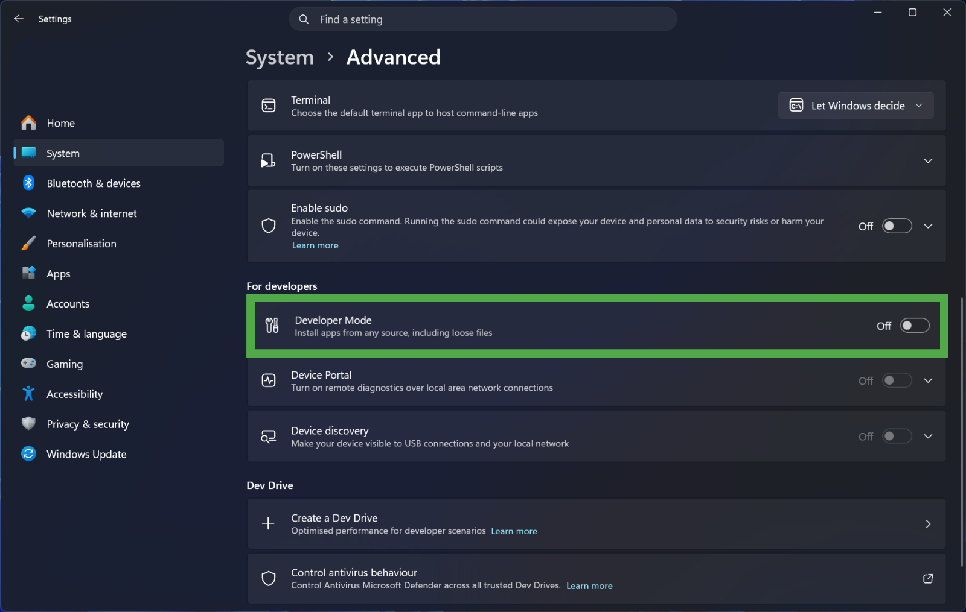Image resolution: width=966 pixels, height=612 pixels.
Task: Open Personalisation settings
Action: (118, 243)
